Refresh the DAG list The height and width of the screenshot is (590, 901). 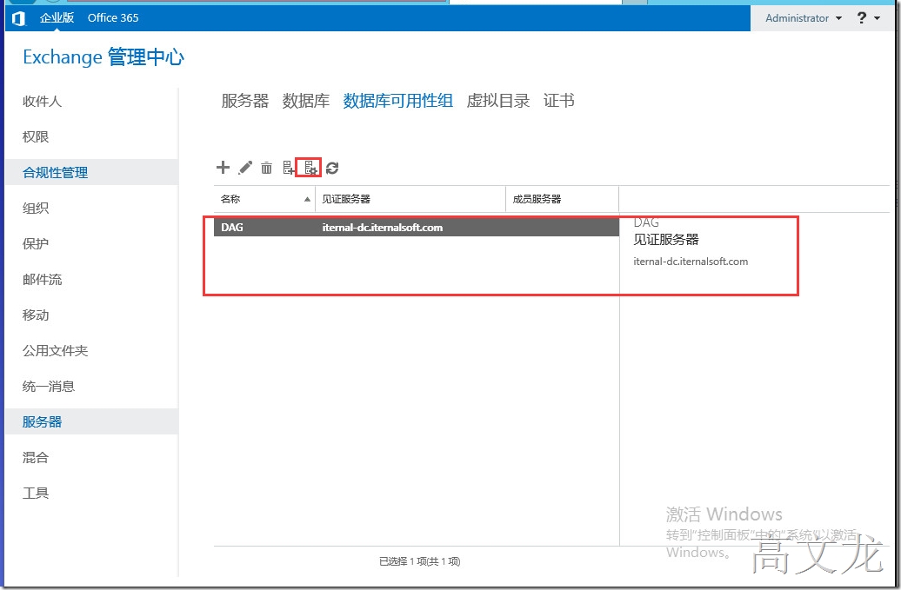[x=332, y=168]
